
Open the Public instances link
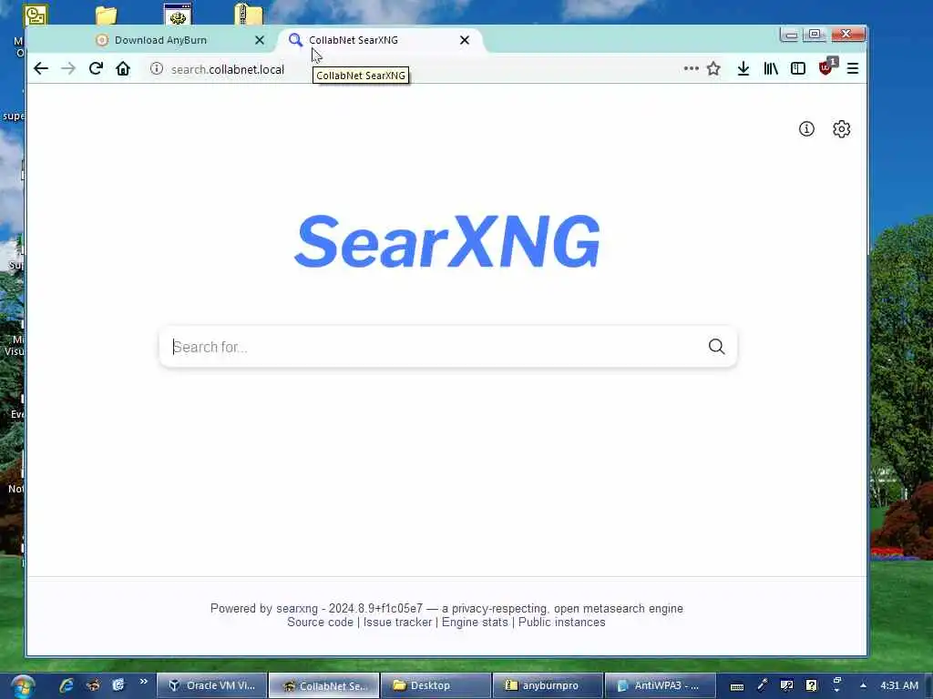pyautogui.click(x=561, y=623)
